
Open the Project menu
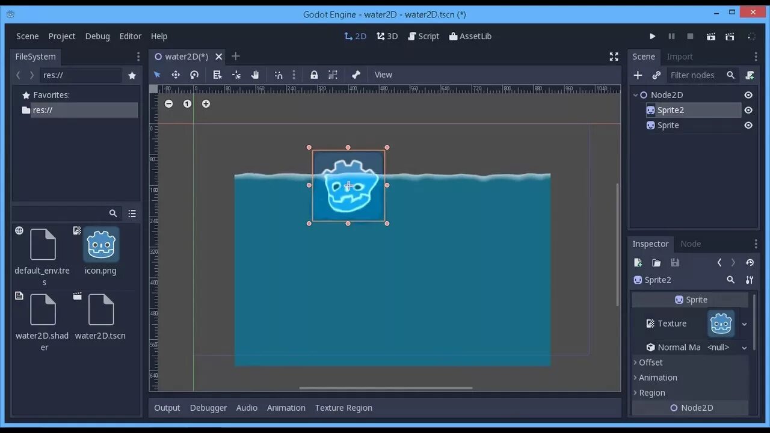tap(62, 36)
